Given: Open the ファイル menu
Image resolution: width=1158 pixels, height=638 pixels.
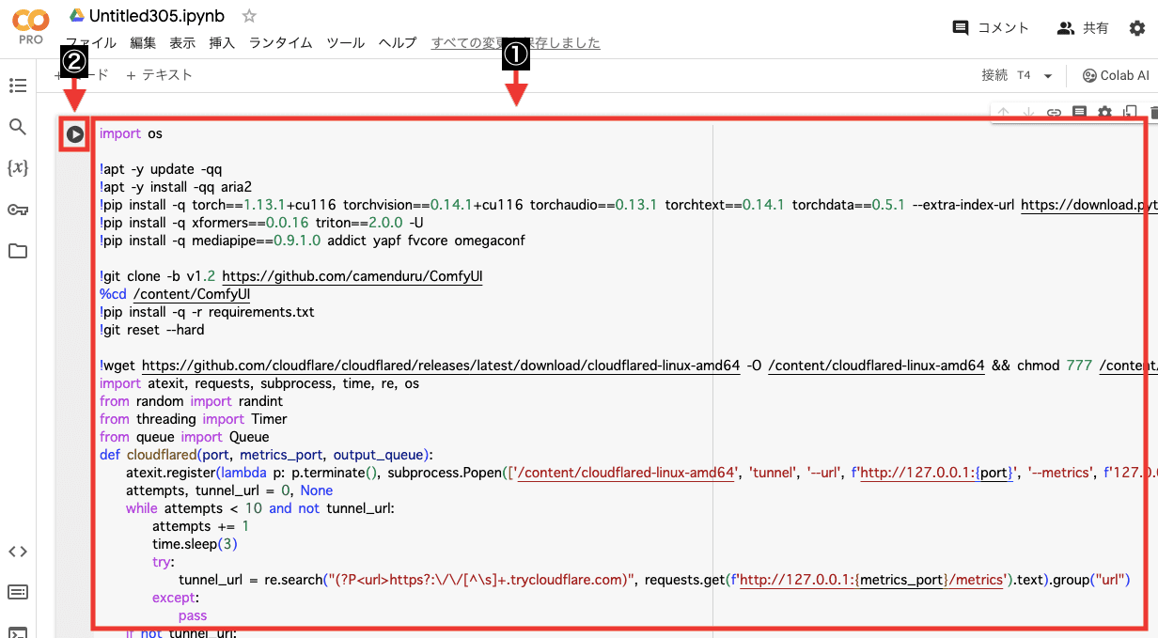Looking at the screenshot, I should click(90, 42).
